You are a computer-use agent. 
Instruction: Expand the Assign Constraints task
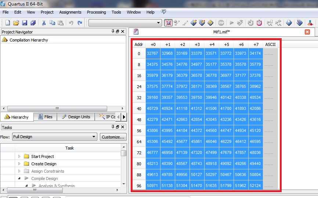[19, 171]
